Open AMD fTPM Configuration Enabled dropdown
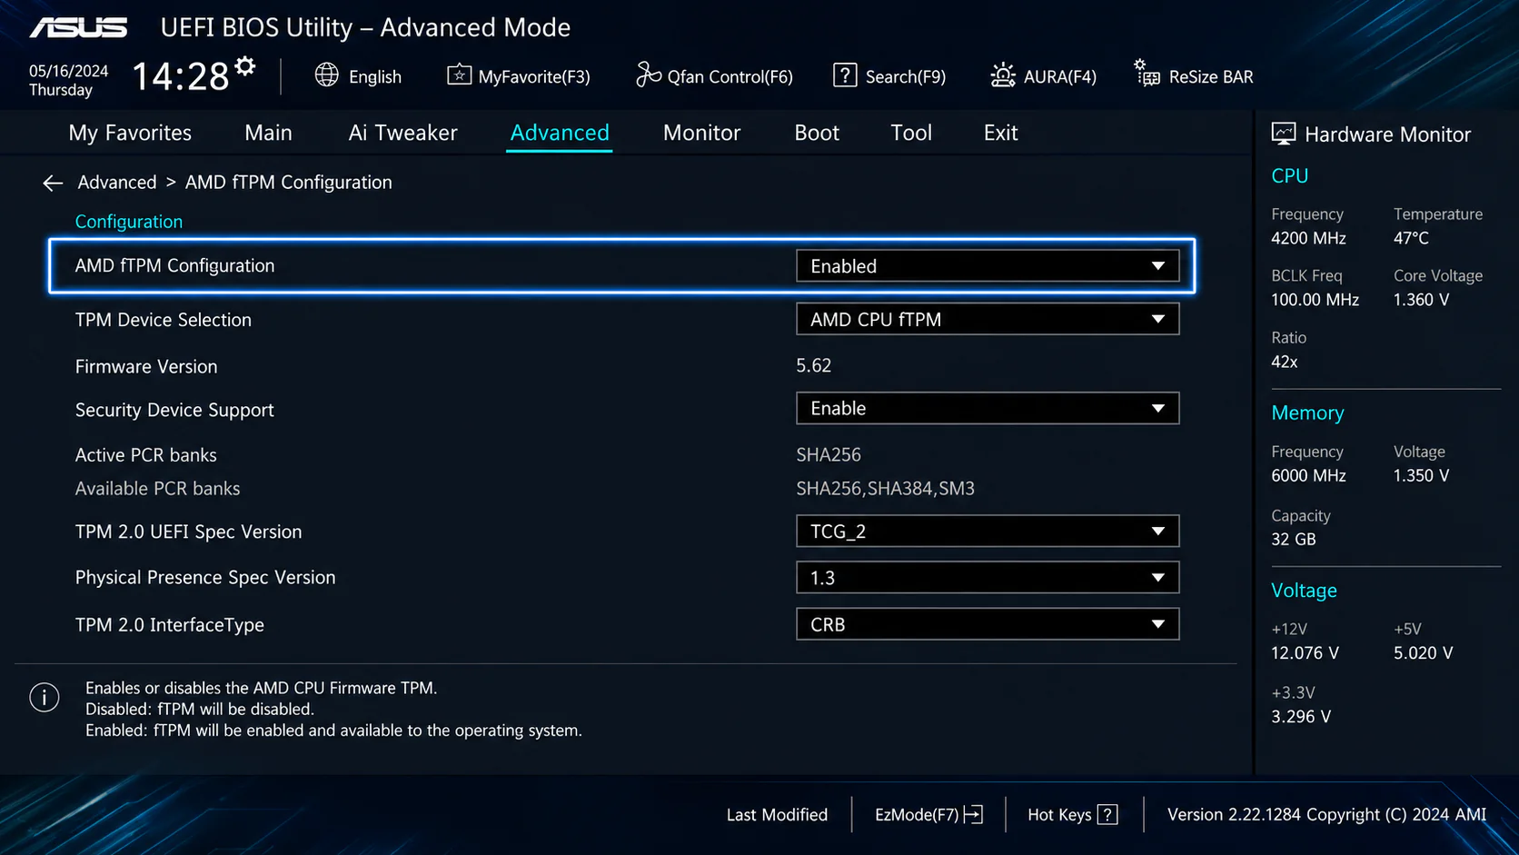Viewport: 1519px width, 855px height. click(988, 266)
